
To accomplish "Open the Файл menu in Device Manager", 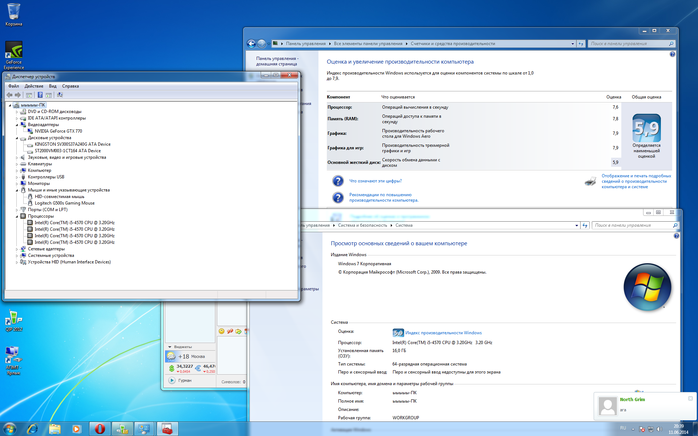I will tap(14, 86).
